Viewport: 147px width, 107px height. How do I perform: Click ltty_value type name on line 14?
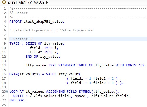[36, 65]
